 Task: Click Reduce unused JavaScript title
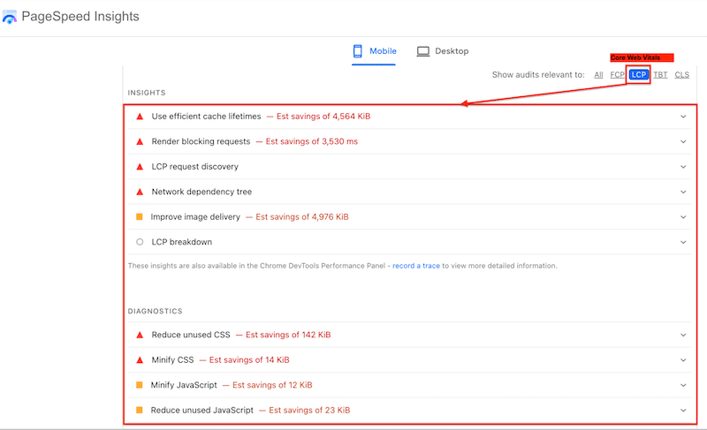click(x=202, y=411)
